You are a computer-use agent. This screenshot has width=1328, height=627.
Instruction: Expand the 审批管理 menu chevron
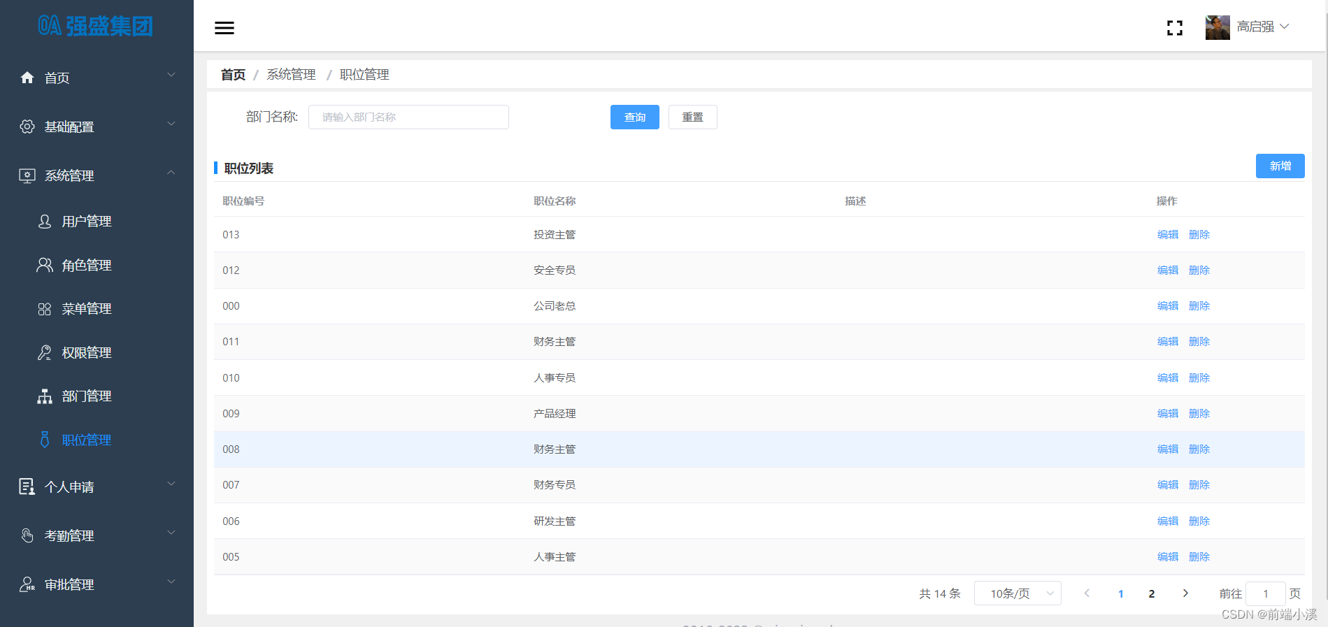point(171,582)
